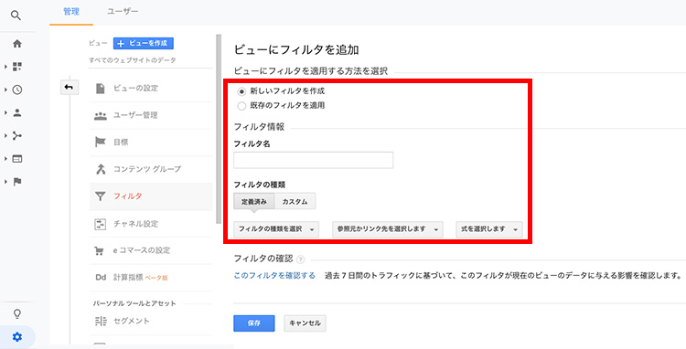Open チャネル設定 menu item

click(151, 224)
